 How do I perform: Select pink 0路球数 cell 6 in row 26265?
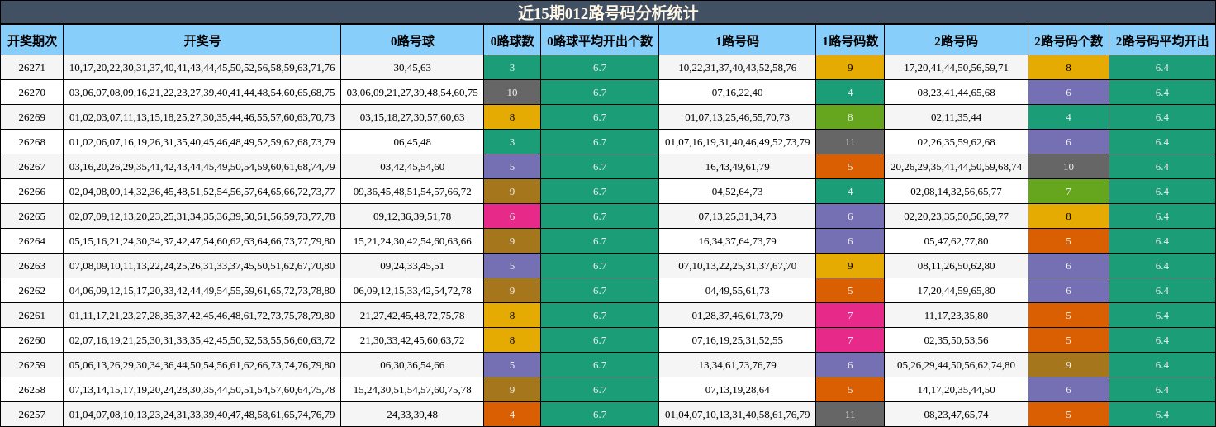(x=512, y=216)
